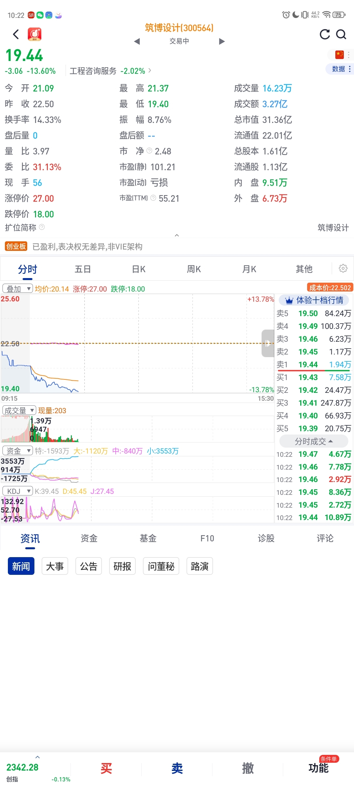354x787 pixels.
Task: Select the 路演 filter button
Action: [200, 566]
